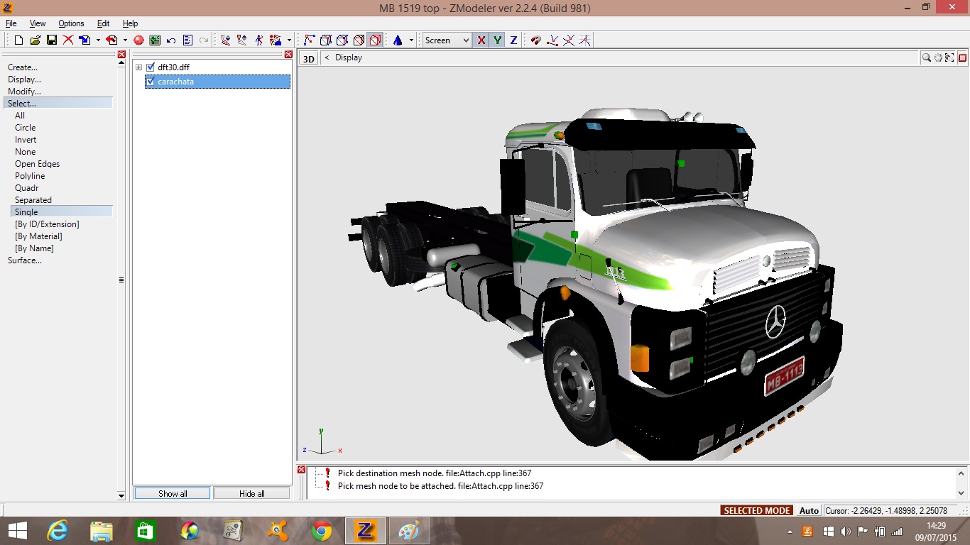Open Google Chrome from the taskbar
970x545 pixels.
(322, 531)
